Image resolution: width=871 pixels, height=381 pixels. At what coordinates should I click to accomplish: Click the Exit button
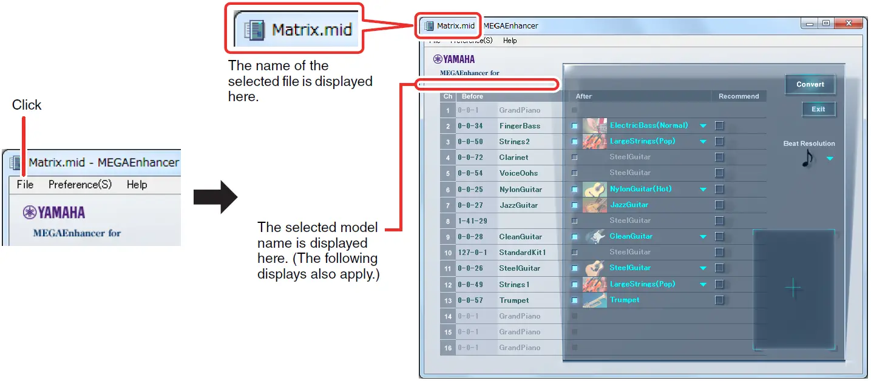tap(818, 109)
